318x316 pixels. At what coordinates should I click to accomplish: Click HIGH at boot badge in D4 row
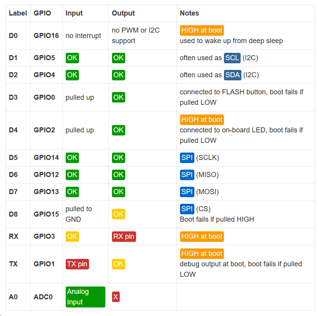click(202, 120)
